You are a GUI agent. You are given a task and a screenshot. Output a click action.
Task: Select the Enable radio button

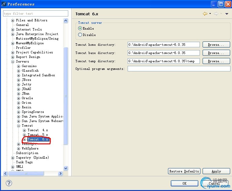pos(80,28)
